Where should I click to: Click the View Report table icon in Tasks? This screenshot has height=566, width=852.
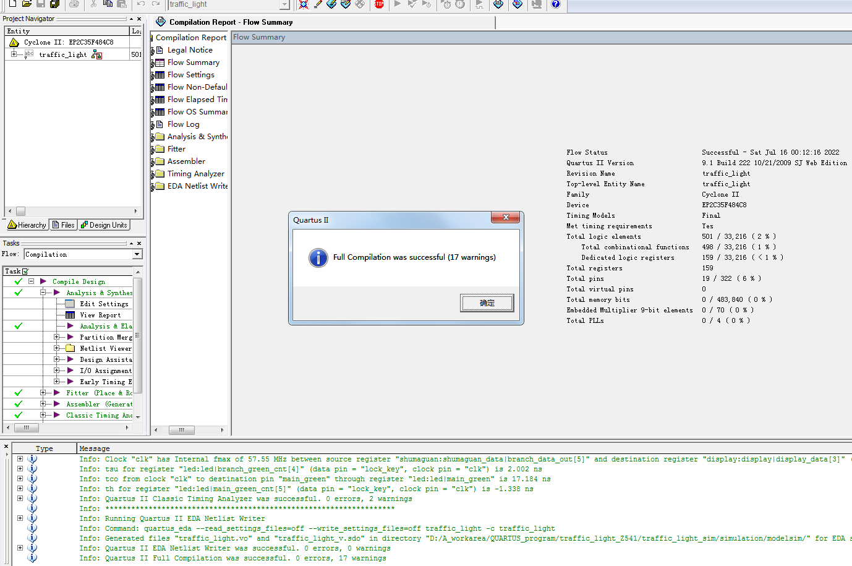pos(70,315)
